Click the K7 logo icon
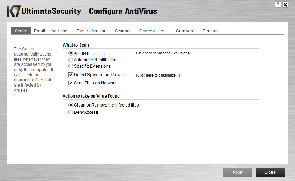The height and width of the screenshot is (181, 295). click(x=14, y=11)
